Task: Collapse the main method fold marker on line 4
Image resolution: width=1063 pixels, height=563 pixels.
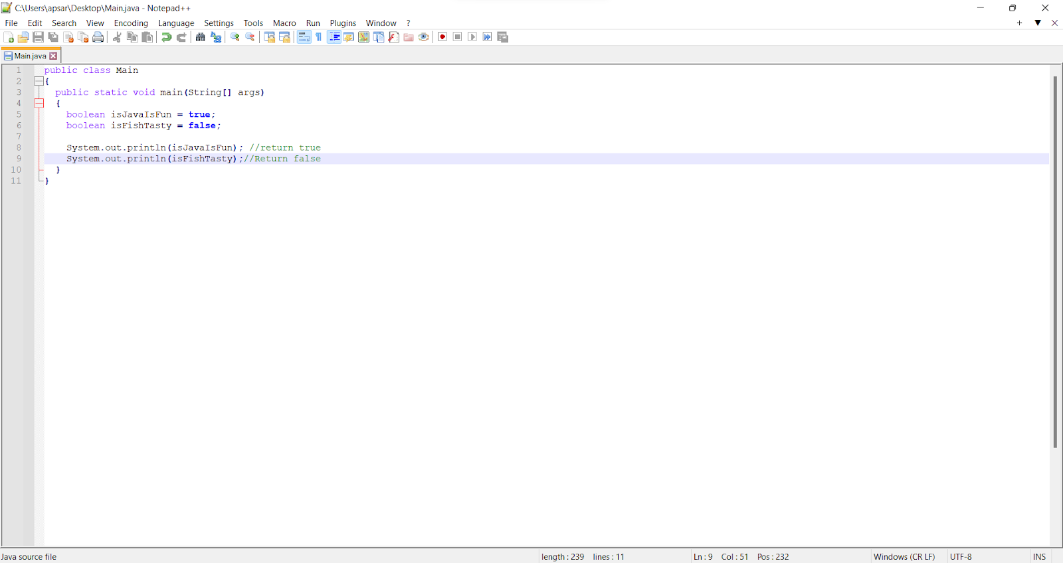Action: click(x=39, y=104)
